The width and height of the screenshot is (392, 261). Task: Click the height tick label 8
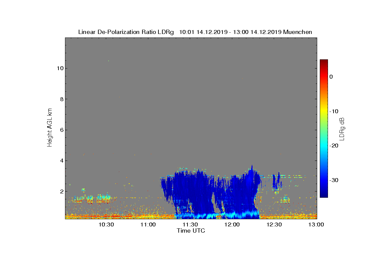pos(61,99)
